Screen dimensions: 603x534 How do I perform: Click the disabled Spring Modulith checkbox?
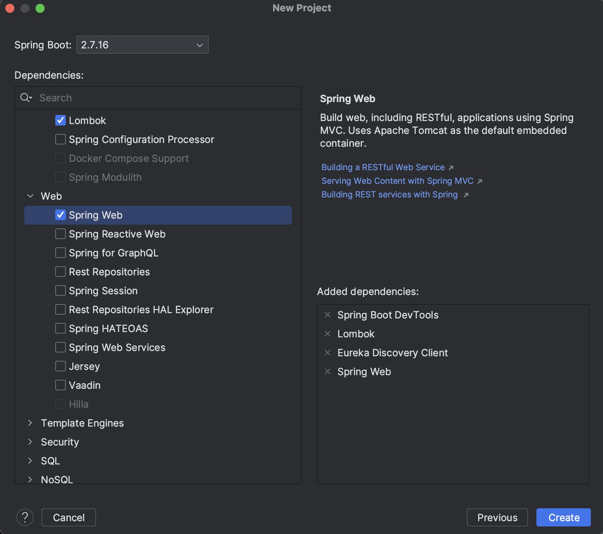click(61, 177)
